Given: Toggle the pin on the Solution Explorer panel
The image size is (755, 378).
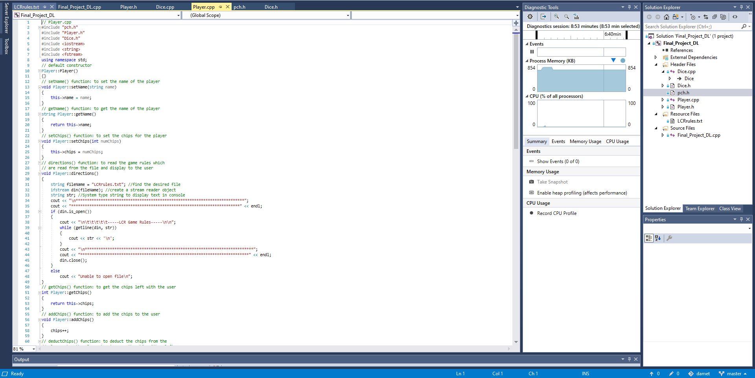Looking at the screenshot, I should (741, 7).
